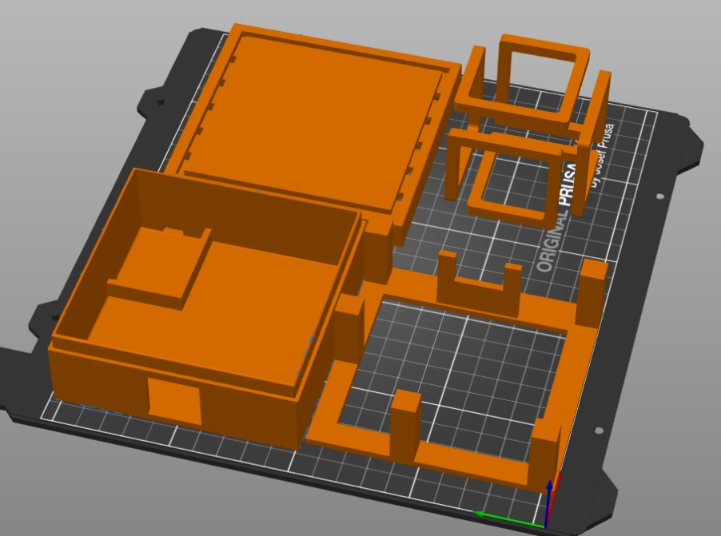Click the mounting hole on bed's right edge
Viewport: 721px width, 536px height.
pos(659,196)
